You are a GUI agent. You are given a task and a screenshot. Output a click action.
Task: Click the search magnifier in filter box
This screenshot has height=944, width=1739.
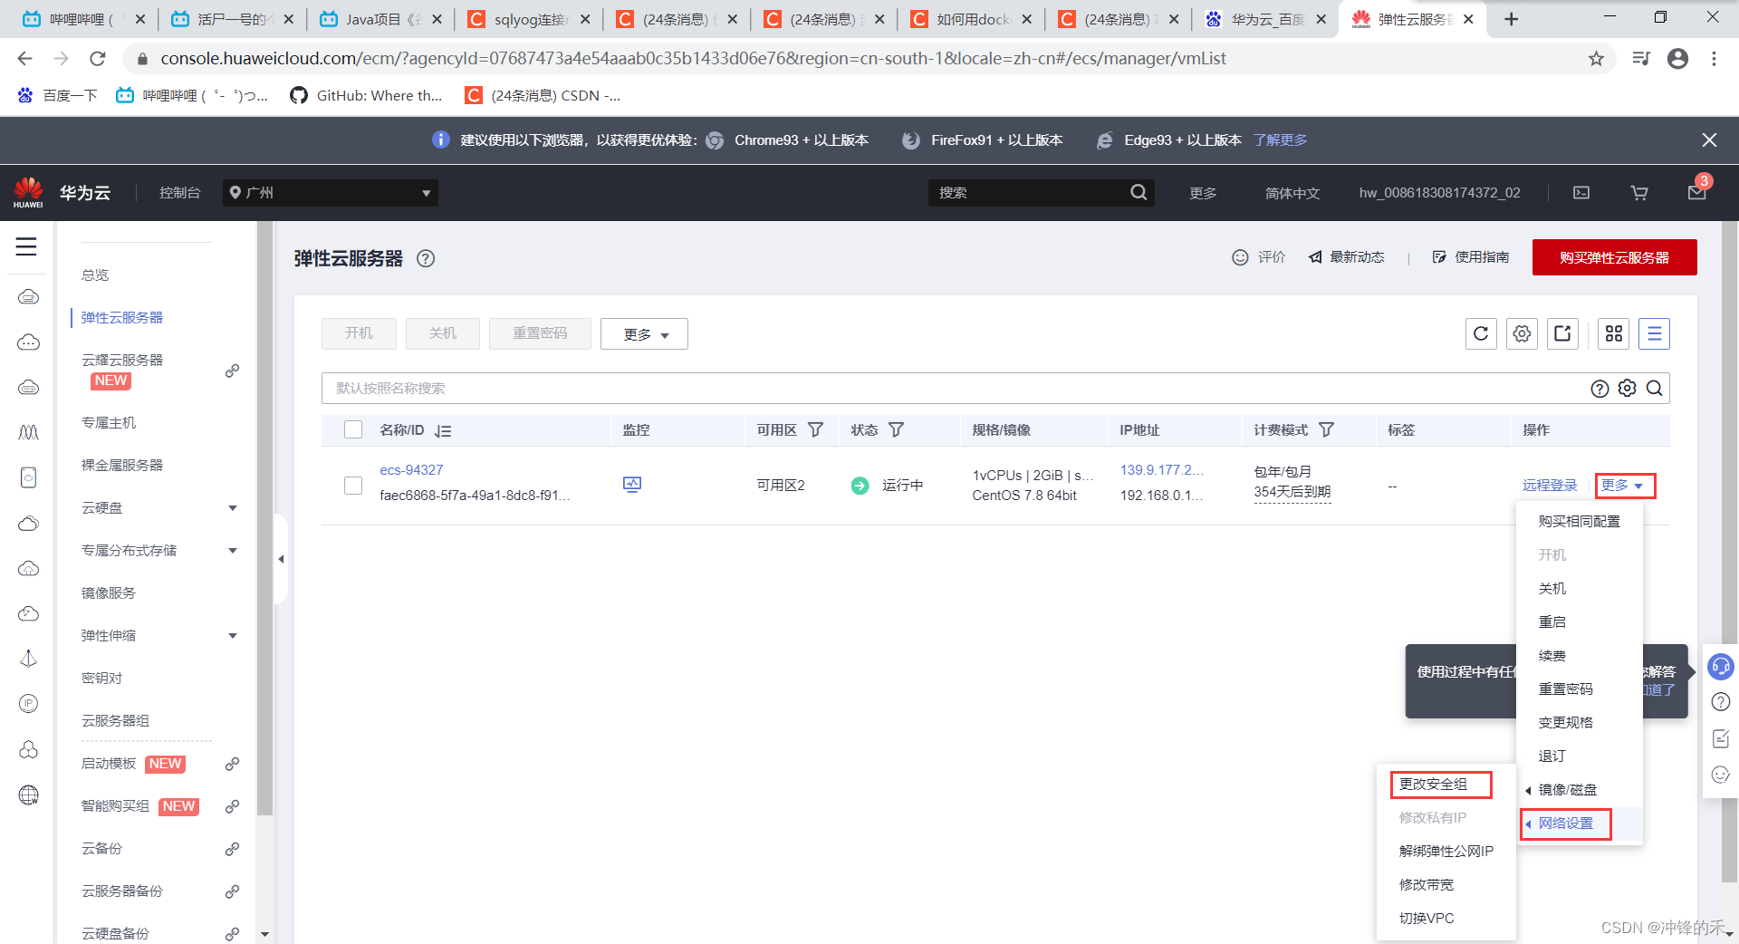[1654, 389]
